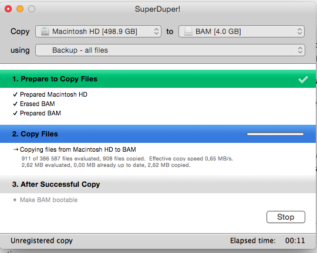
Task: Click the green checkmark on Prepare to Copy Files
Action: [303, 79]
